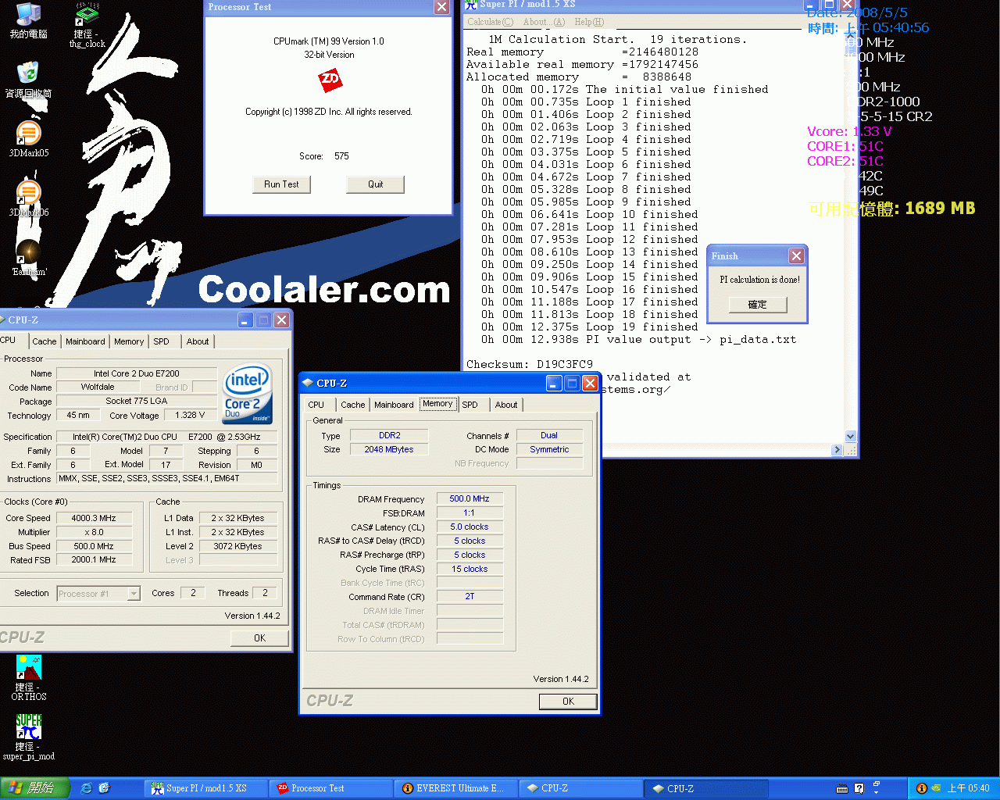Image resolution: width=1000 pixels, height=800 pixels.
Task: Click the Score 575 value
Action: click(x=341, y=156)
